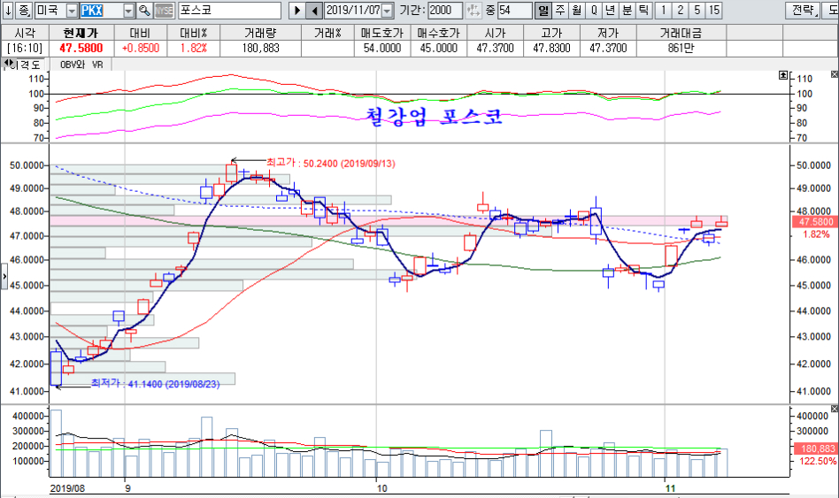Go to previous date with left arrow
Viewport: 839px width, 498px height.
[x=314, y=11]
